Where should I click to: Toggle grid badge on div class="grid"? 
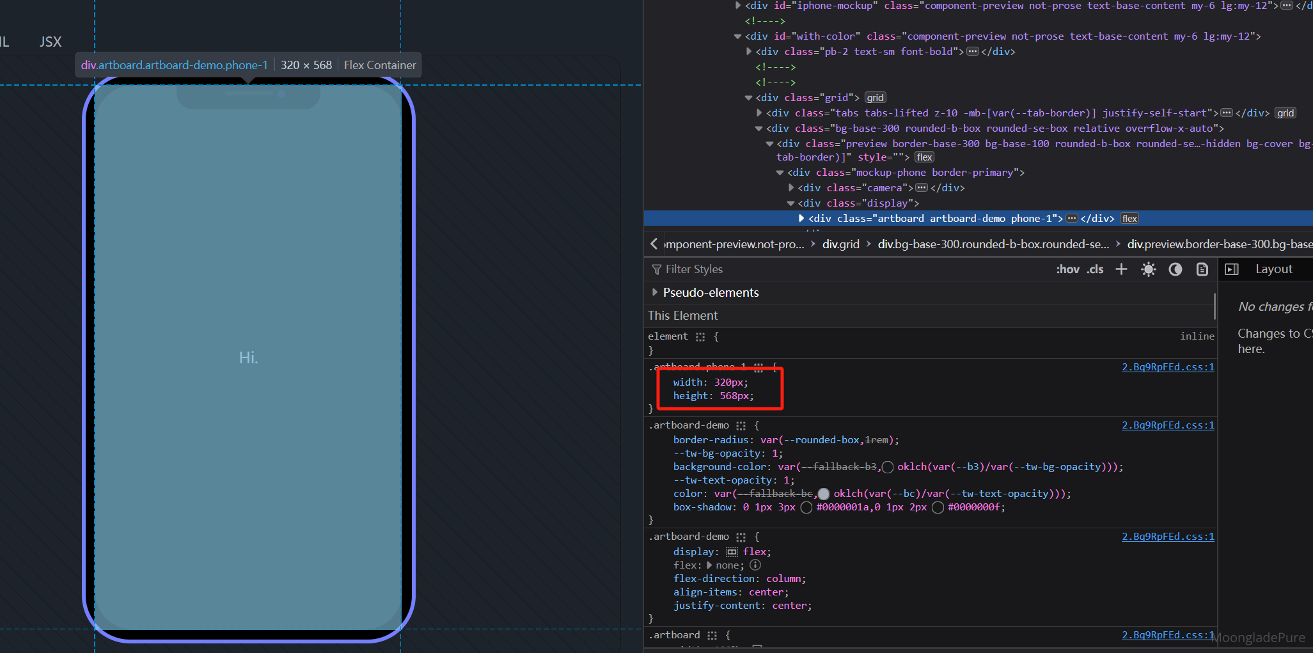coord(875,98)
